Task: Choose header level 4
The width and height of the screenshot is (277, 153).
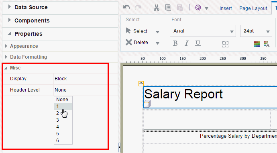Action: pos(63,127)
